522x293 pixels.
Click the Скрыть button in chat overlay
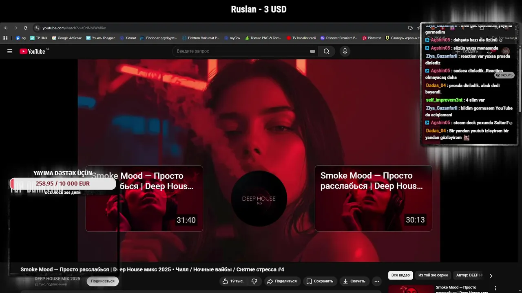pos(504,75)
